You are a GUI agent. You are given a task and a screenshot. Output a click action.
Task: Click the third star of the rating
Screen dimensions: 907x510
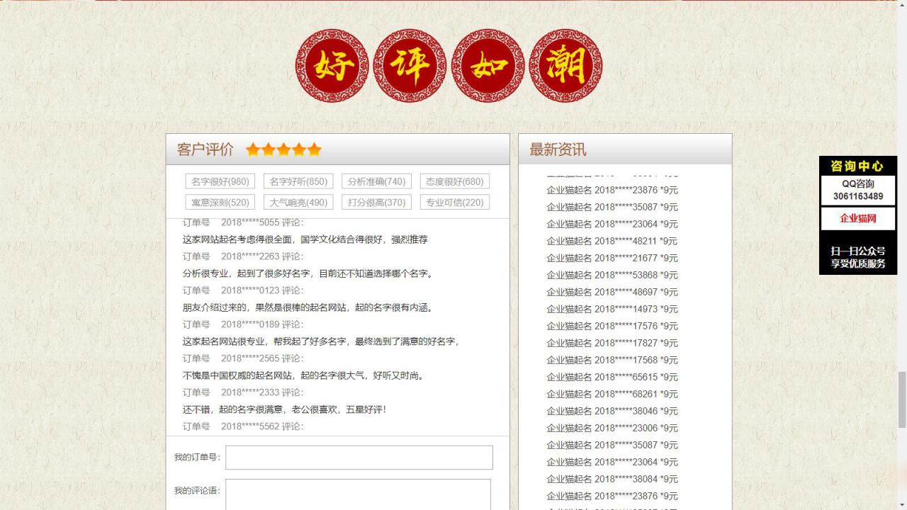[283, 149]
